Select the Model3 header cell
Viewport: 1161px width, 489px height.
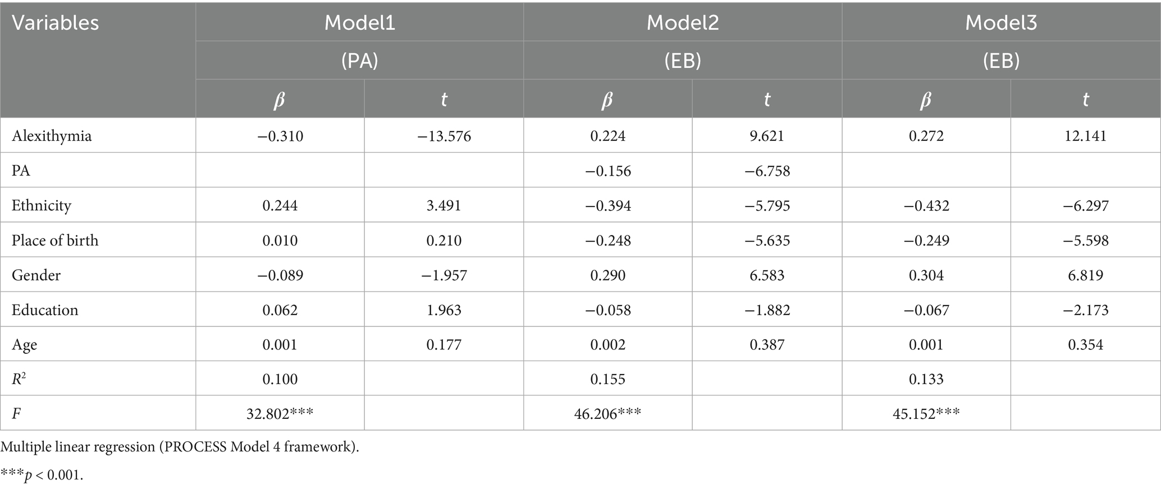[1001, 22]
